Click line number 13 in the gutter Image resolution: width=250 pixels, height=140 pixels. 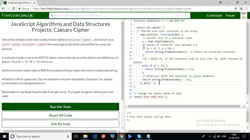(x=130, y=66)
